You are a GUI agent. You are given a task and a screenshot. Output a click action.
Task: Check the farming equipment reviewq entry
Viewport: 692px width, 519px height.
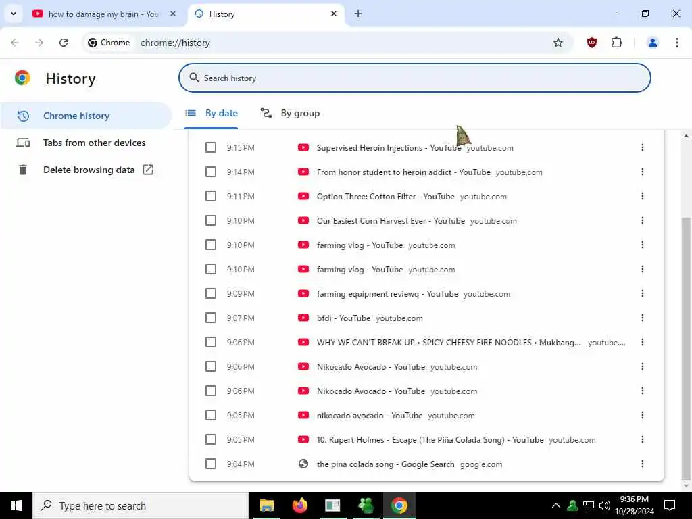point(211,293)
